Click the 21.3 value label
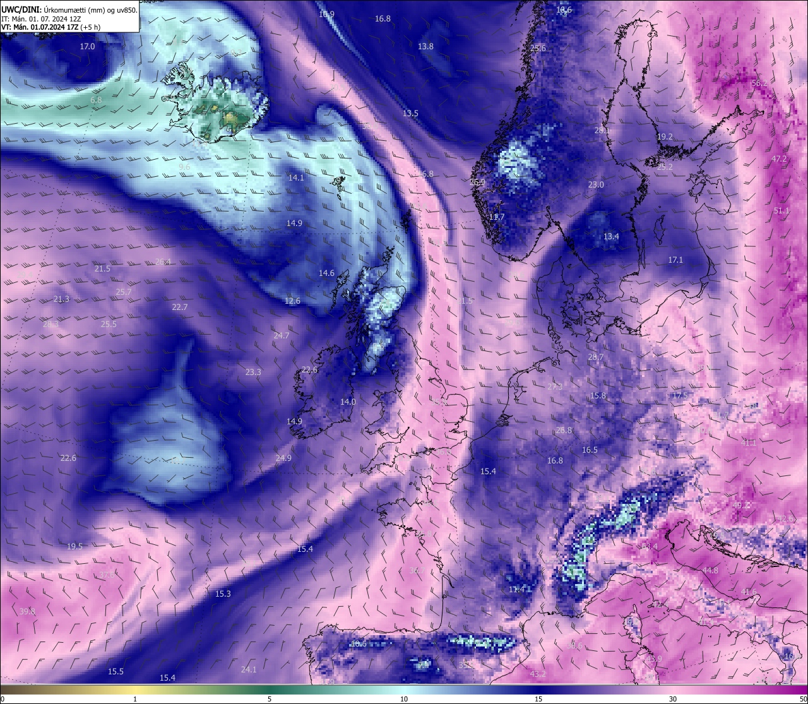Screen dimensions: 808x704 click(61, 299)
